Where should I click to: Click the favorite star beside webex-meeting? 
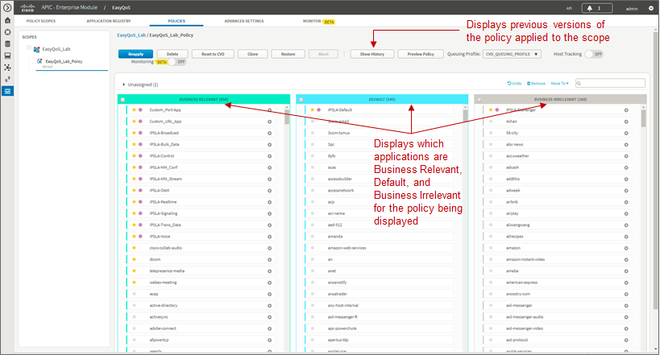tap(134, 283)
